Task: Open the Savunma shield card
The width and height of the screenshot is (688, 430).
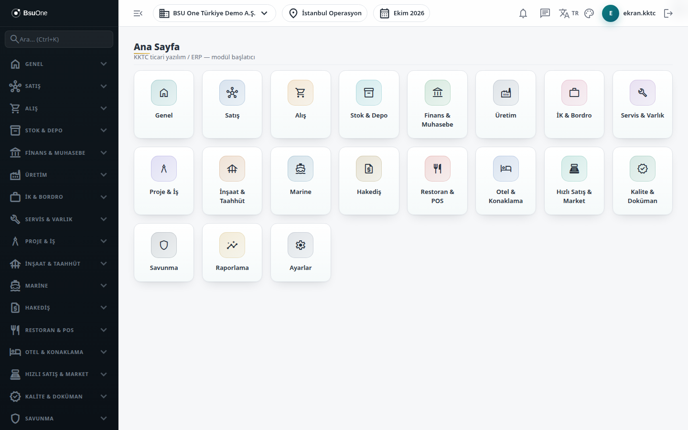Action: click(164, 252)
